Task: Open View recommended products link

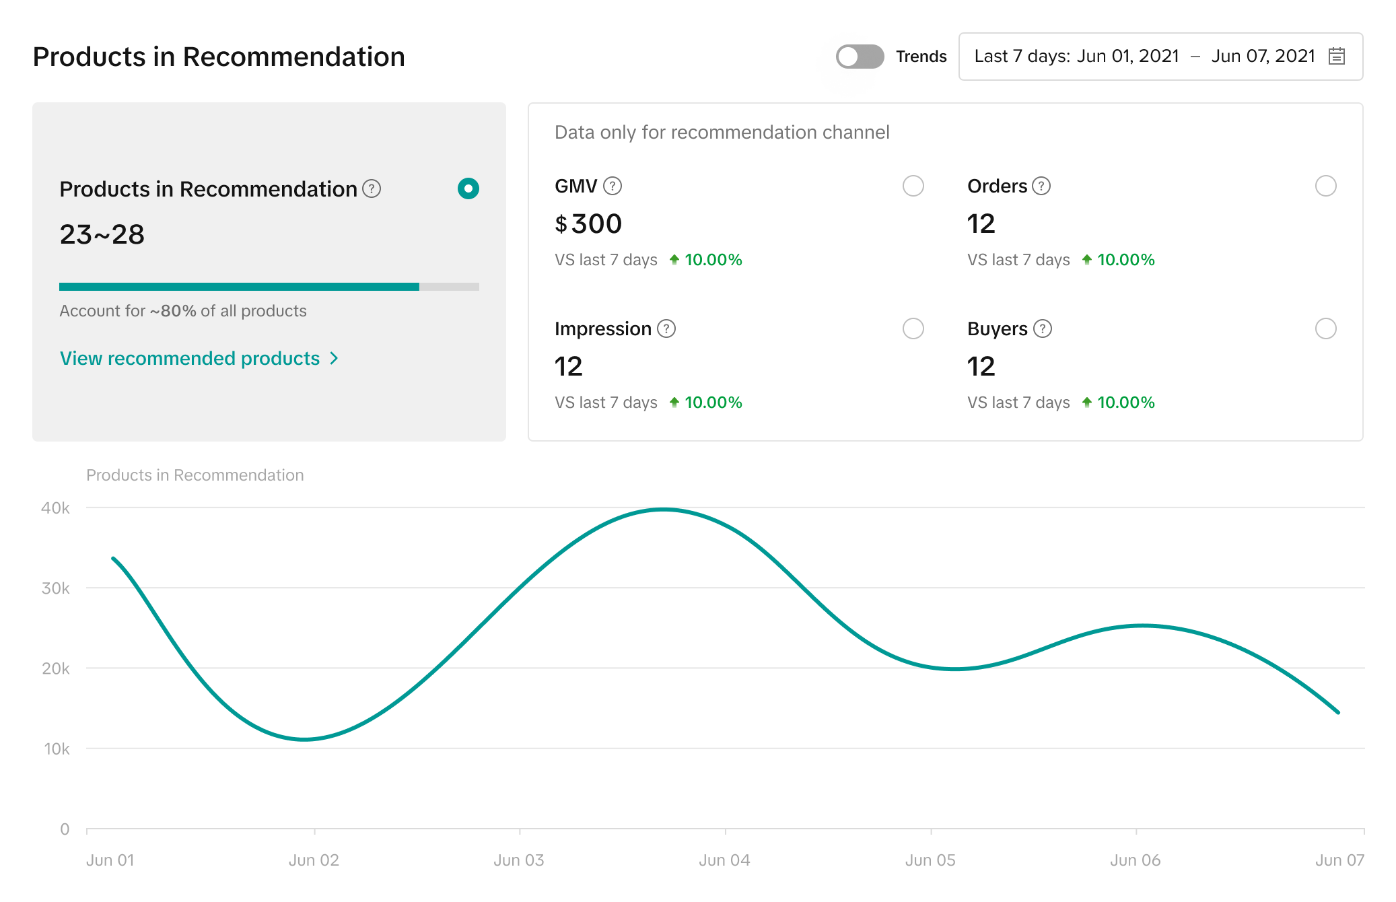Action: [x=190, y=359]
